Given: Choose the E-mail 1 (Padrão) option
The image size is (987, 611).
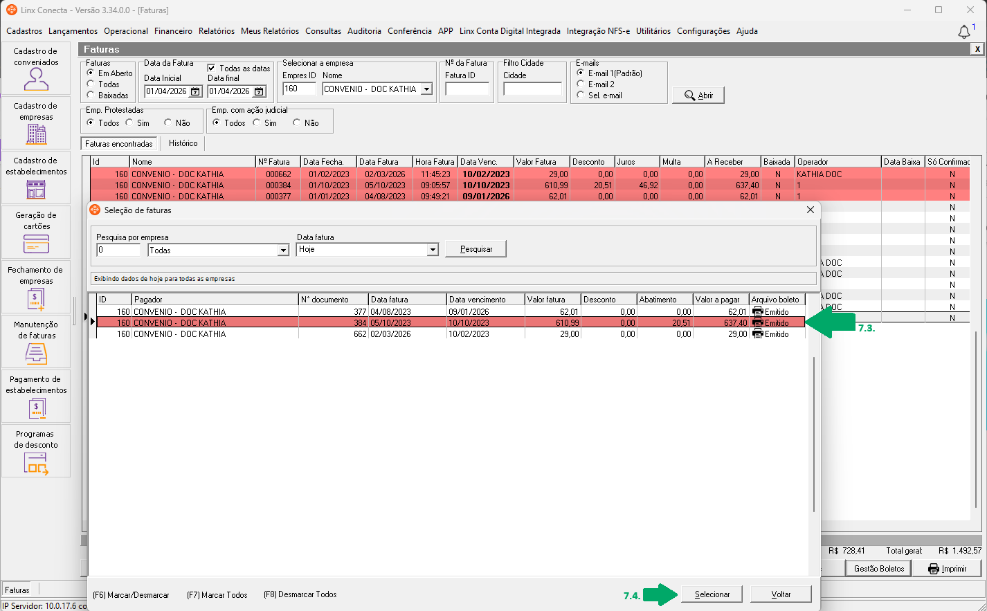Looking at the screenshot, I should point(580,73).
